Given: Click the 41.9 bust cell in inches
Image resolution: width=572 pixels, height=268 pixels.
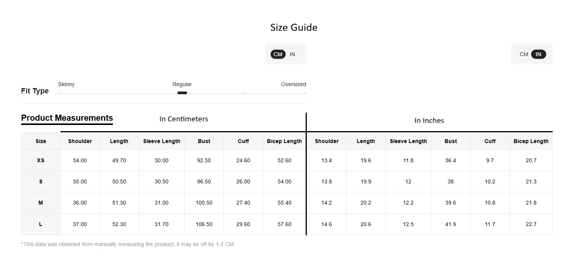Looking at the screenshot, I should 451,224.
